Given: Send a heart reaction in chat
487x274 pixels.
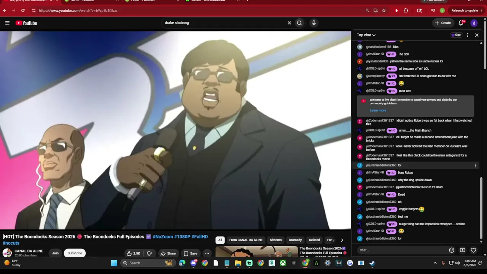Looking at the screenshot, I should pyautogui.click(x=473, y=250).
